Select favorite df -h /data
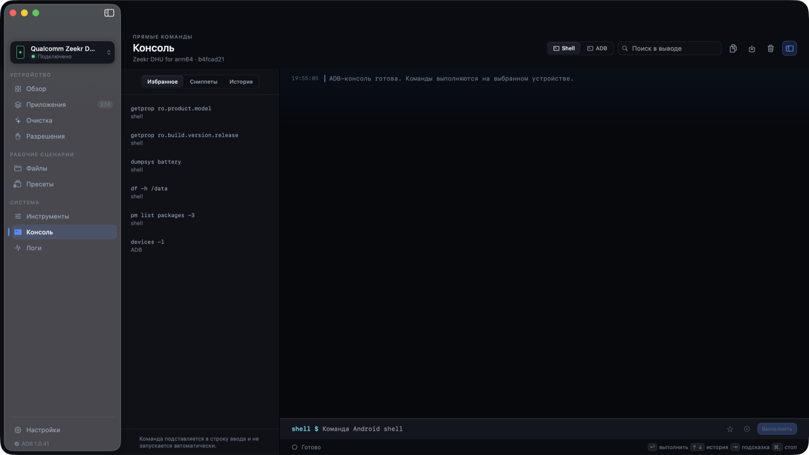 tap(200, 192)
